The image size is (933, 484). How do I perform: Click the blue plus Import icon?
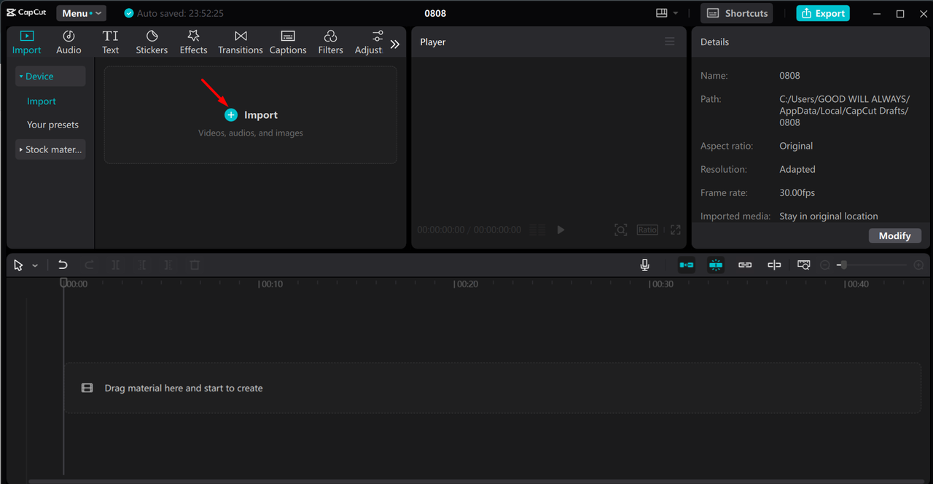pos(231,115)
